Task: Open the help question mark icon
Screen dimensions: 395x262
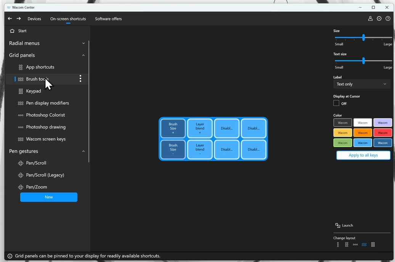Action: coord(388,19)
